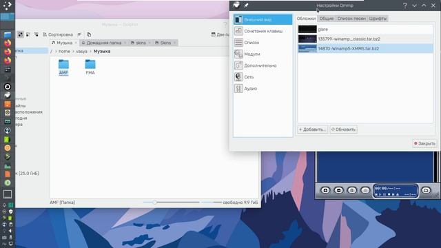
Task: Switch to Dolphin icons view mode
Action: [20, 34]
